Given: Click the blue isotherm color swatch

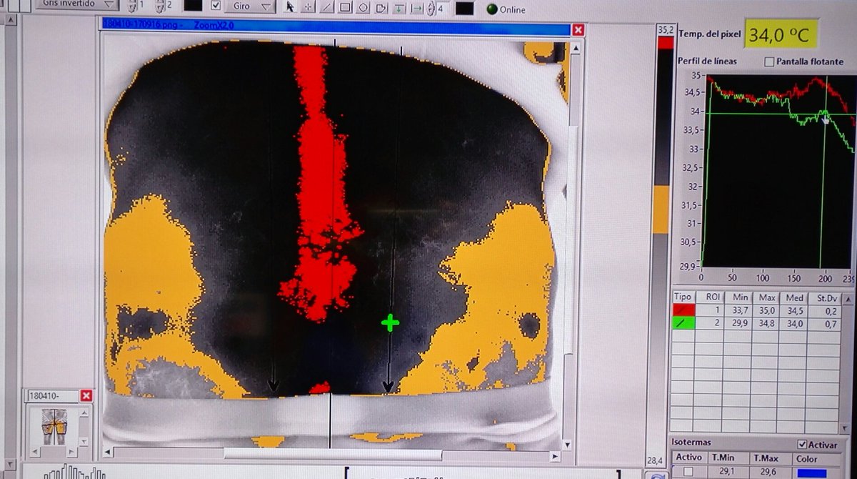Looking at the screenshot, I should click(811, 473).
